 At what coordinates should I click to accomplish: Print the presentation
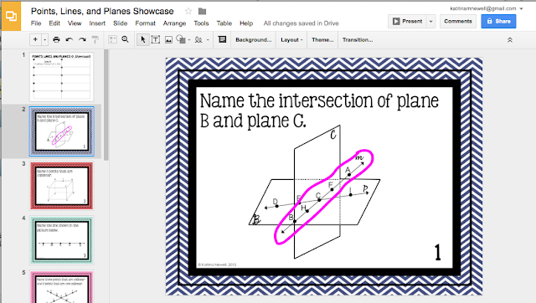point(56,39)
